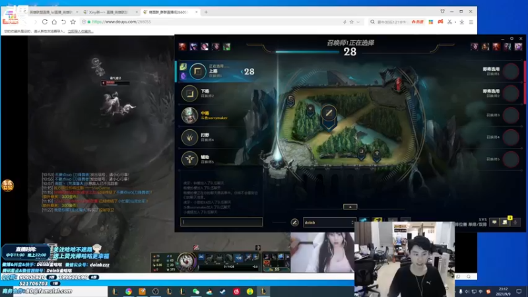The height and width of the screenshot is (297, 528).
Task: Click enemy summoner 5 empty champion circle
Action: 511,159
